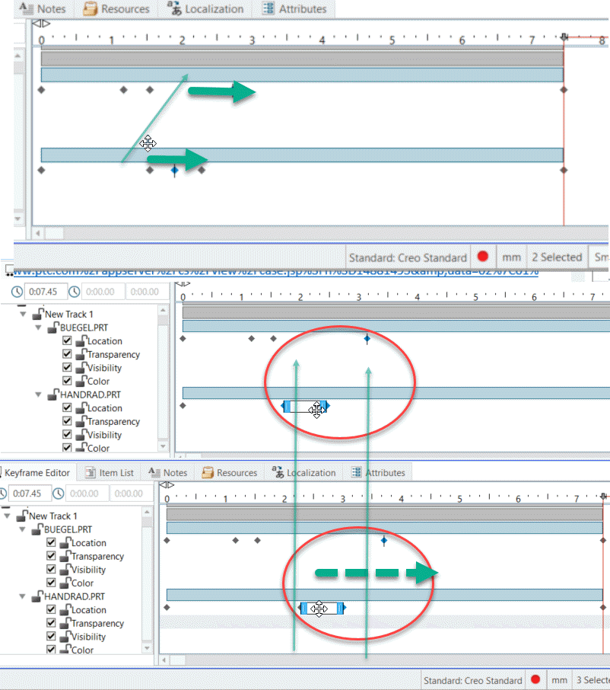Click the Localization tab icon in the bottom screenshot

[278, 471]
